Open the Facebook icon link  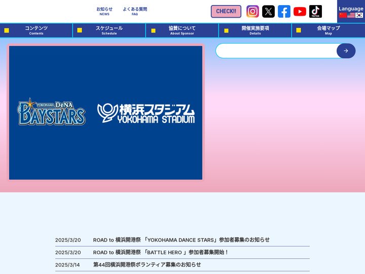pos(284,11)
